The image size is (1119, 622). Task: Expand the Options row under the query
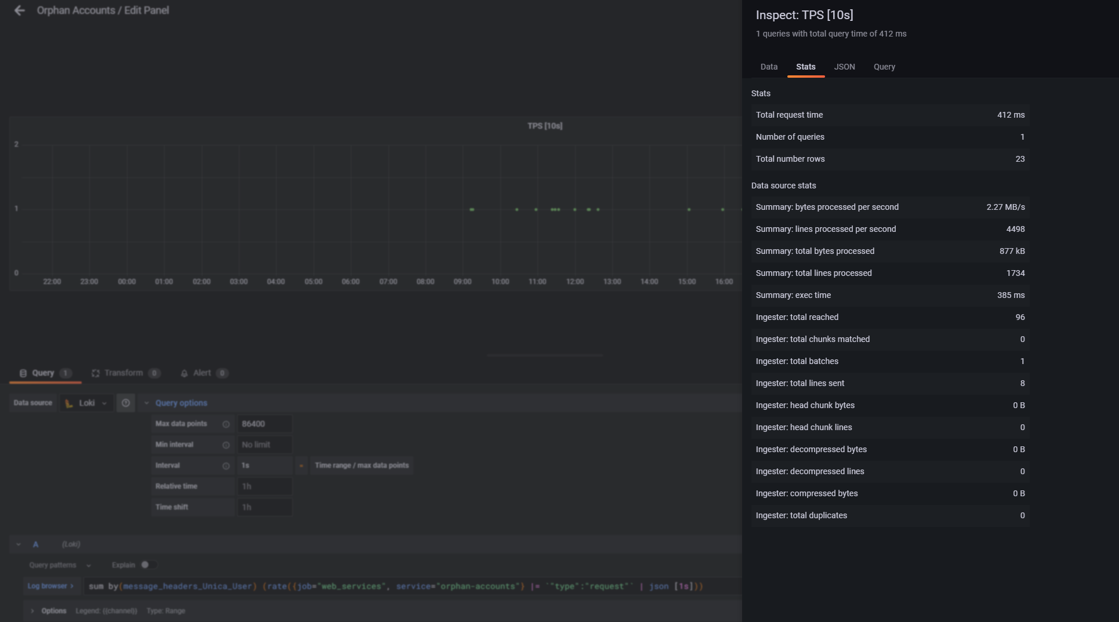[x=32, y=611]
